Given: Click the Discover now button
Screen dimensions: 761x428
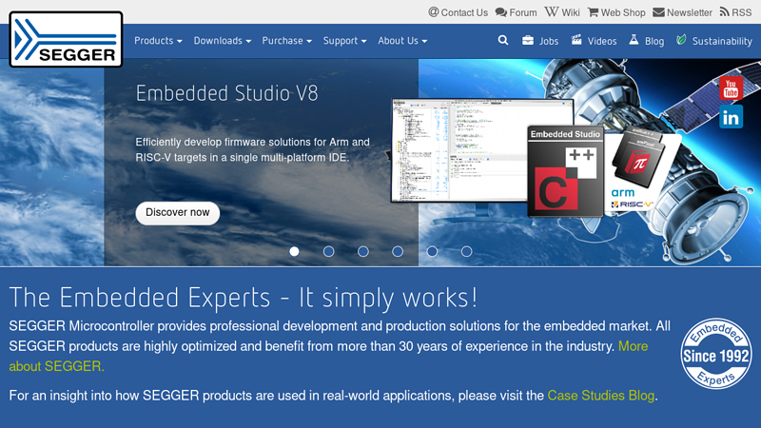Looking at the screenshot, I should pyautogui.click(x=178, y=213).
